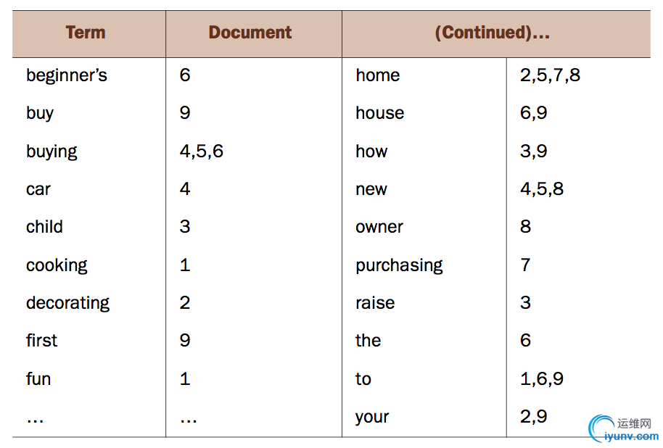Select the "buying" term cell
This screenshot has width=663, height=448.
pyautogui.click(x=52, y=152)
